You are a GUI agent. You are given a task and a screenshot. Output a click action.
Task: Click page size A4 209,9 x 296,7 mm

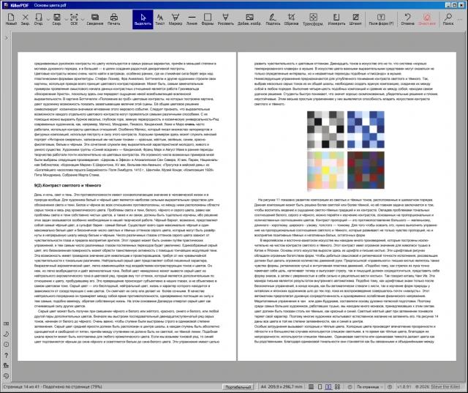(x=282, y=386)
